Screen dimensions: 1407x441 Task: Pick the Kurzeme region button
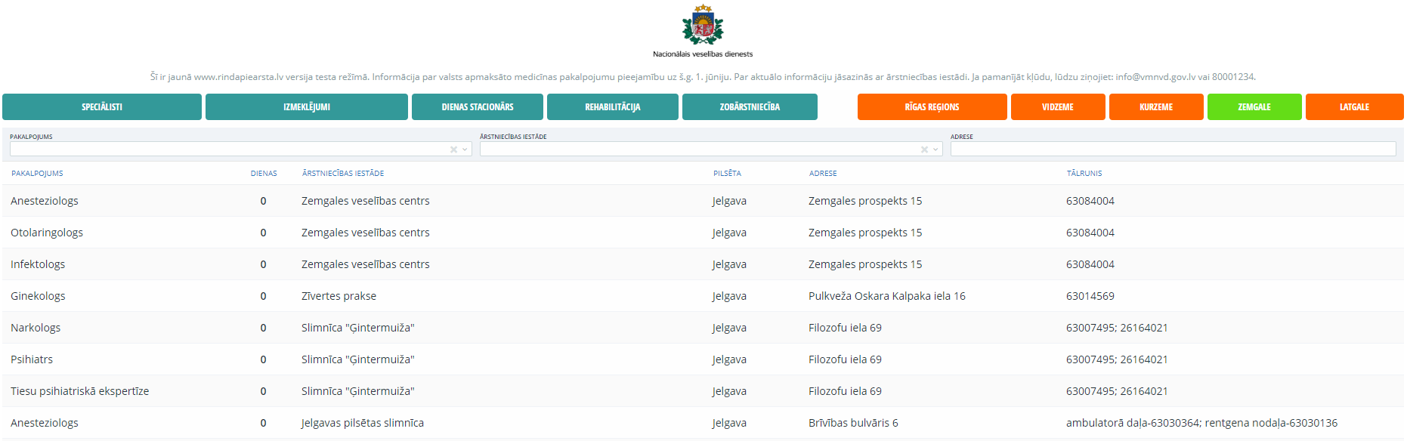(x=1156, y=107)
